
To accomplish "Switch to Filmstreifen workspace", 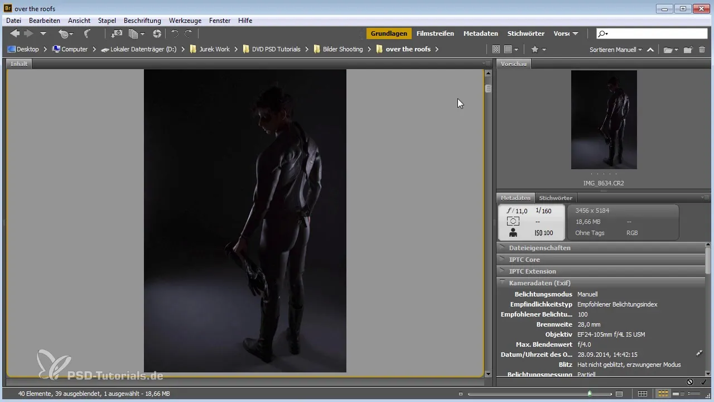I will point(435,33).
